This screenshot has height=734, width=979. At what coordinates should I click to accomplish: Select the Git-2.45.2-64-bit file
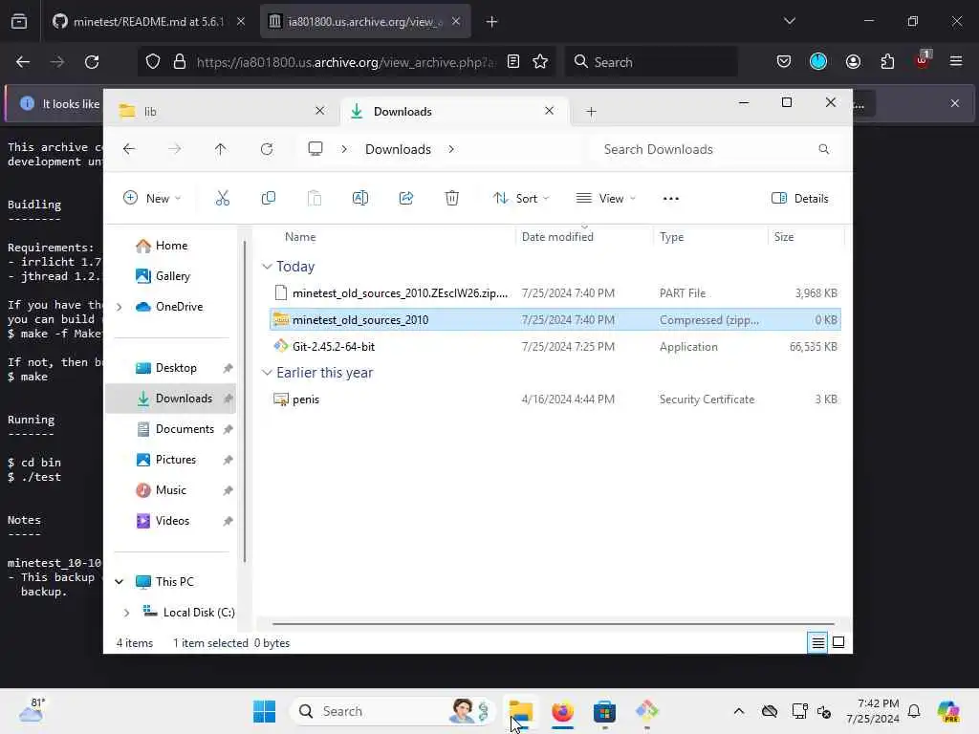(x=555, y=346)
